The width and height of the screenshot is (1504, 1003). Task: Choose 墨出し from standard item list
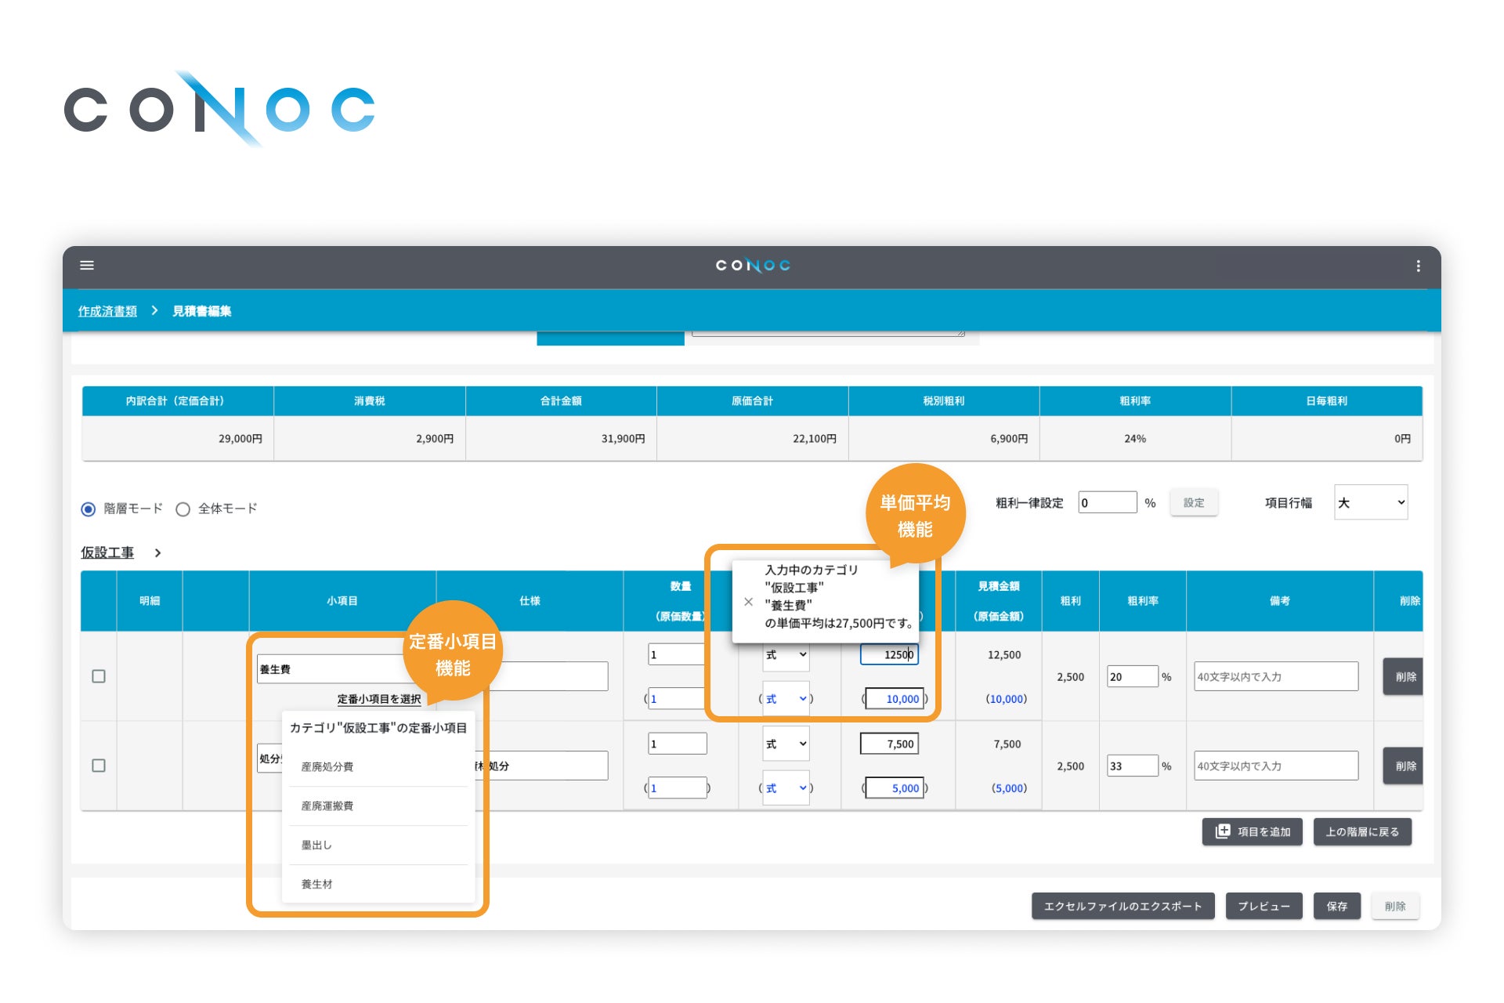(316, 845)
